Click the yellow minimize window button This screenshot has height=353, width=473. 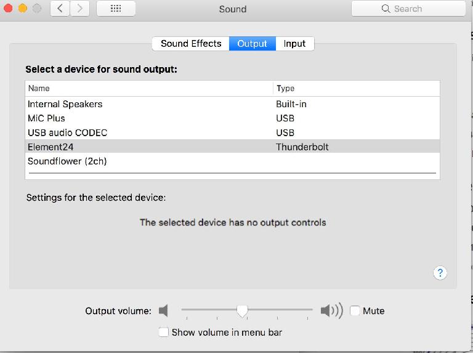23,8
